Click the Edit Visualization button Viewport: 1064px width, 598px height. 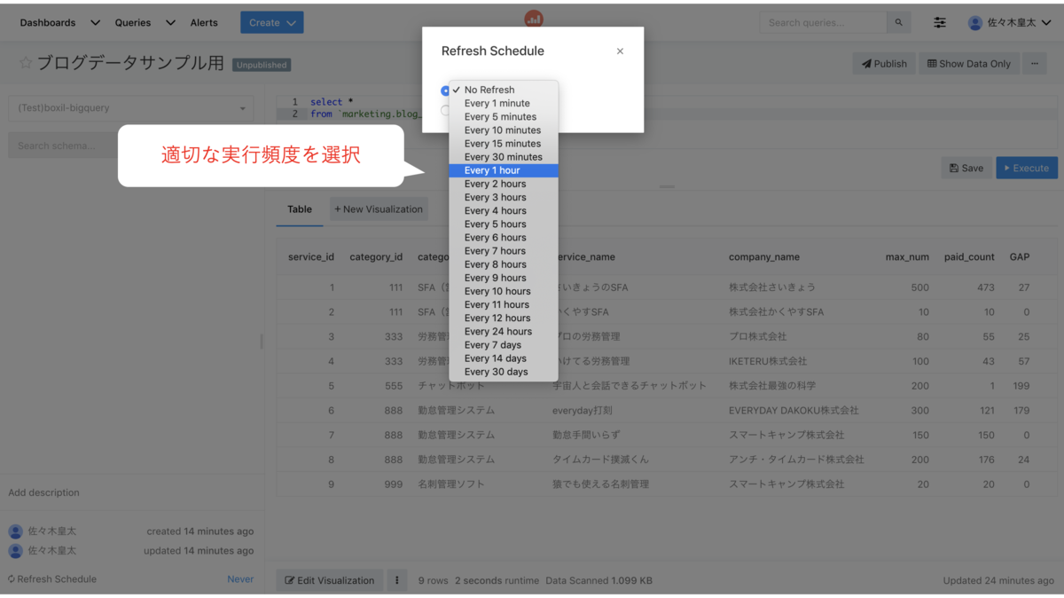point(330,580)
